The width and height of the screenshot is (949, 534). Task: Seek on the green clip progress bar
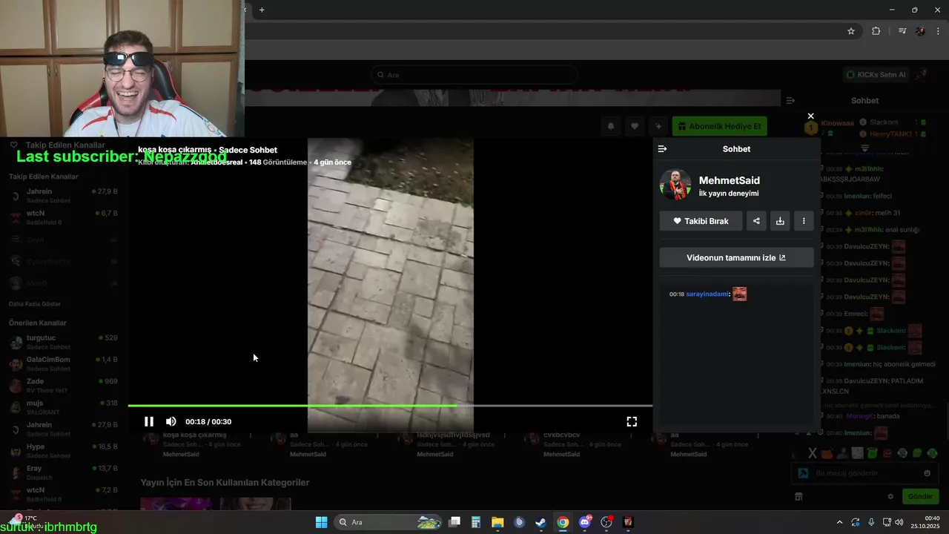tap(390, 406)
